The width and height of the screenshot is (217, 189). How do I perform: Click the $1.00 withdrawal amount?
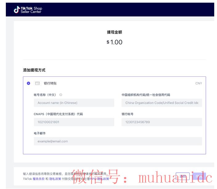click(x=114, y=42)
